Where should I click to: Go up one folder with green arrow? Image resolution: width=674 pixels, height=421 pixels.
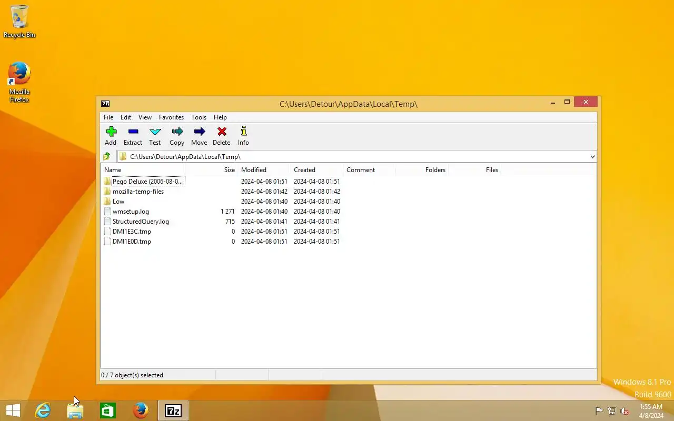click(x=107, y=156)
